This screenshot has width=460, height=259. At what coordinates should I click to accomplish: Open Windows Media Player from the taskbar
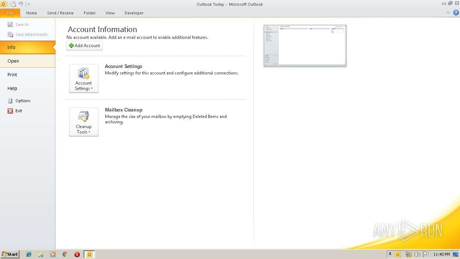pos(53,254)
